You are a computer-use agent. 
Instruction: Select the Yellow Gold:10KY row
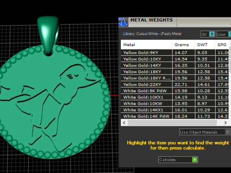pyautogui.click(x=175, y=59)
